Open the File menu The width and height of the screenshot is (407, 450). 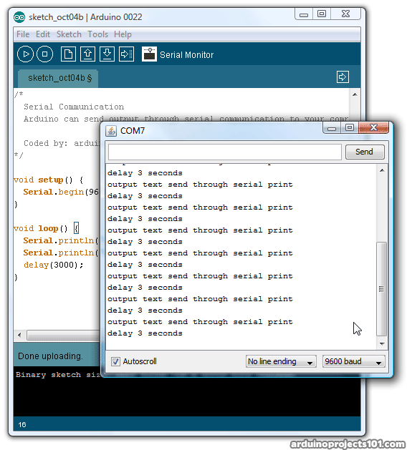[23, 34]
